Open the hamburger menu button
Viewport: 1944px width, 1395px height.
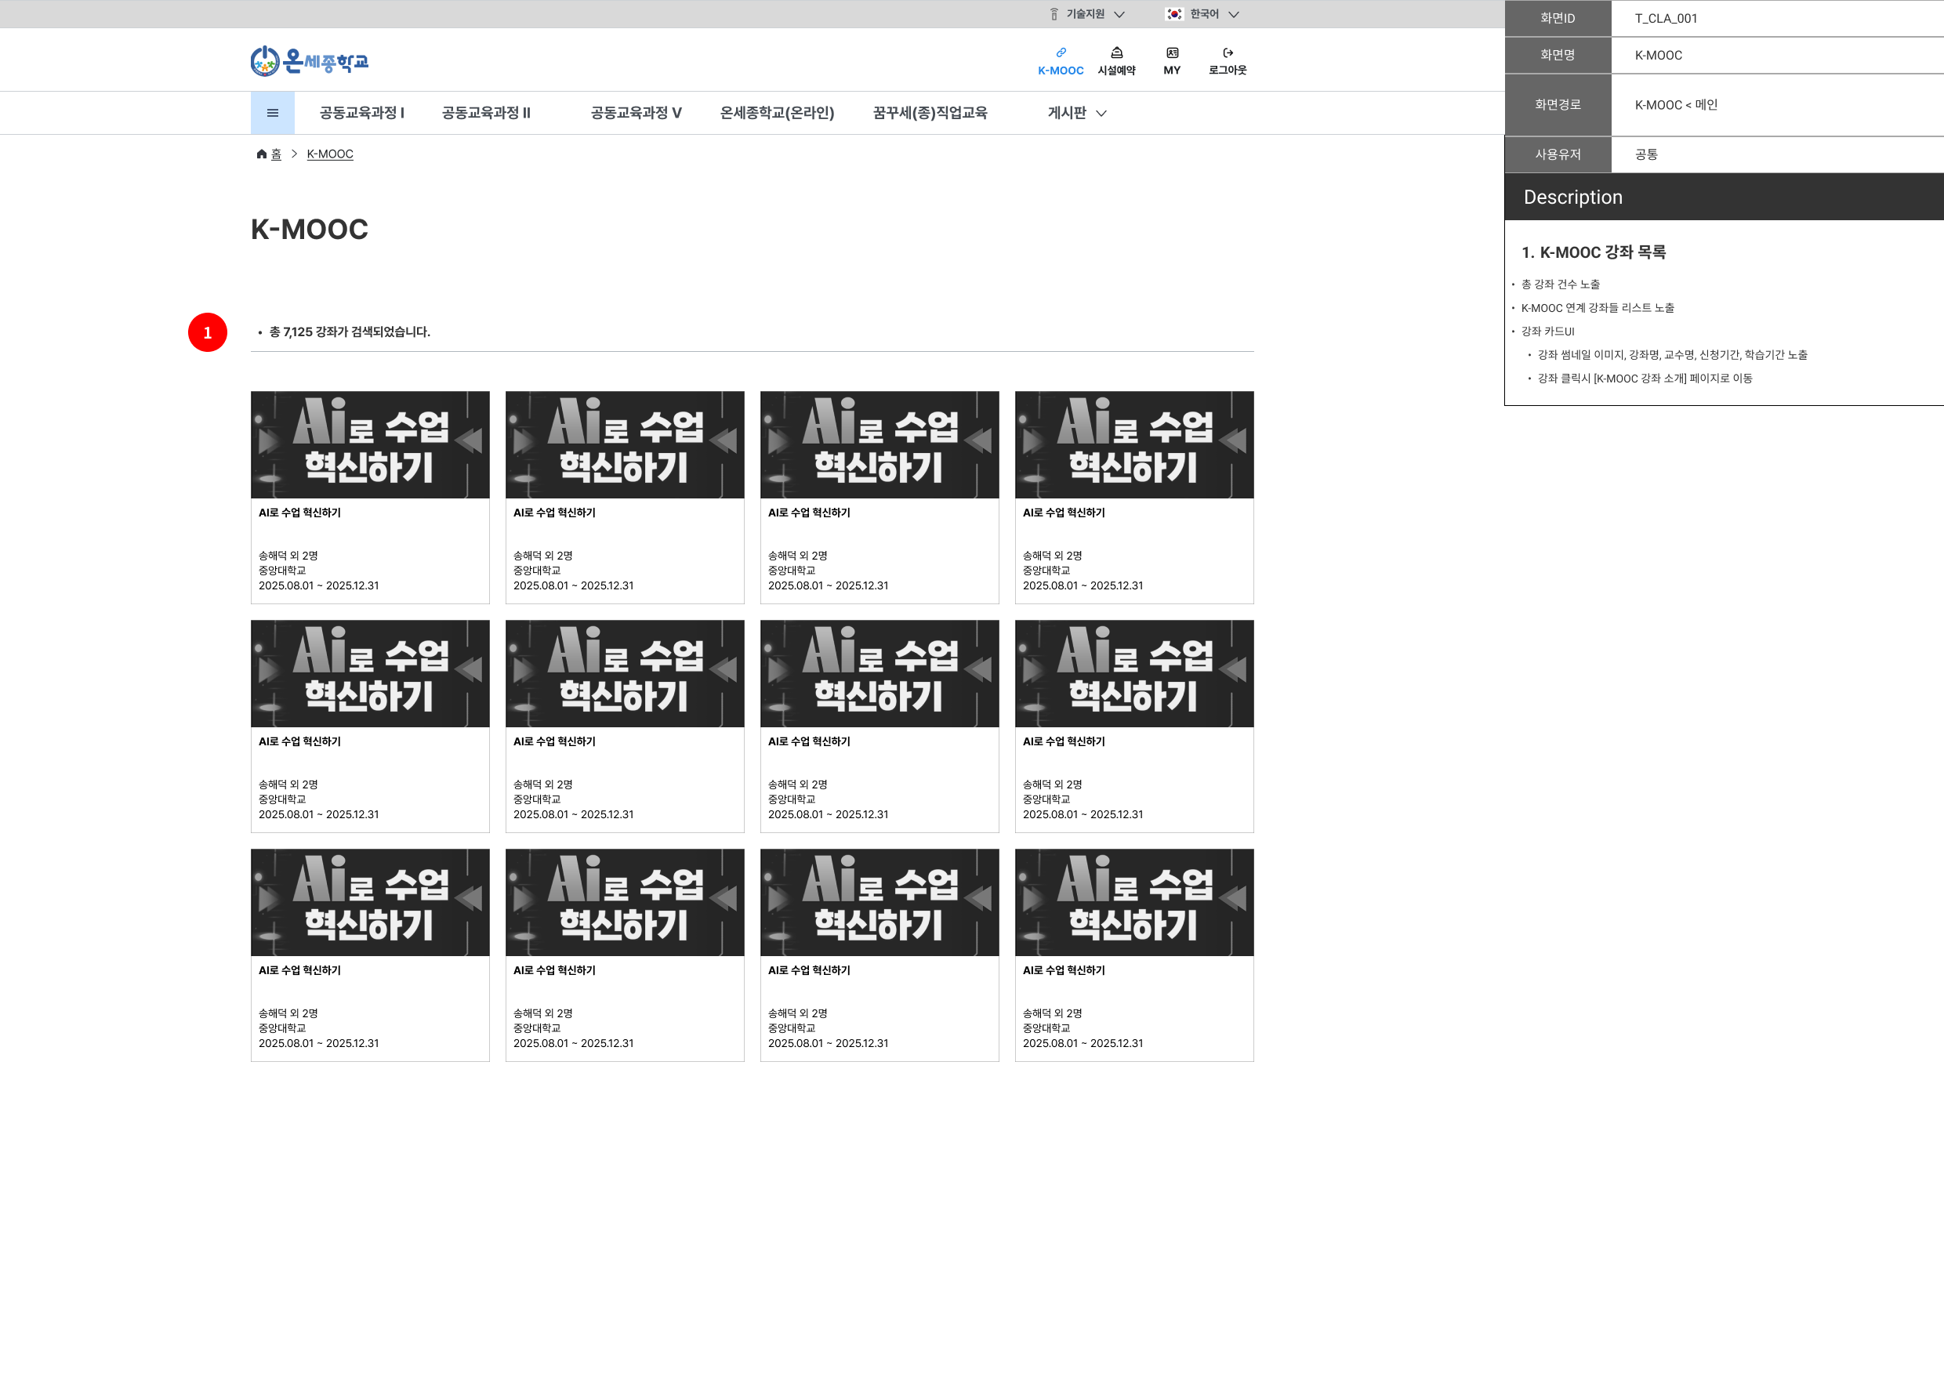tap(273, 113)
